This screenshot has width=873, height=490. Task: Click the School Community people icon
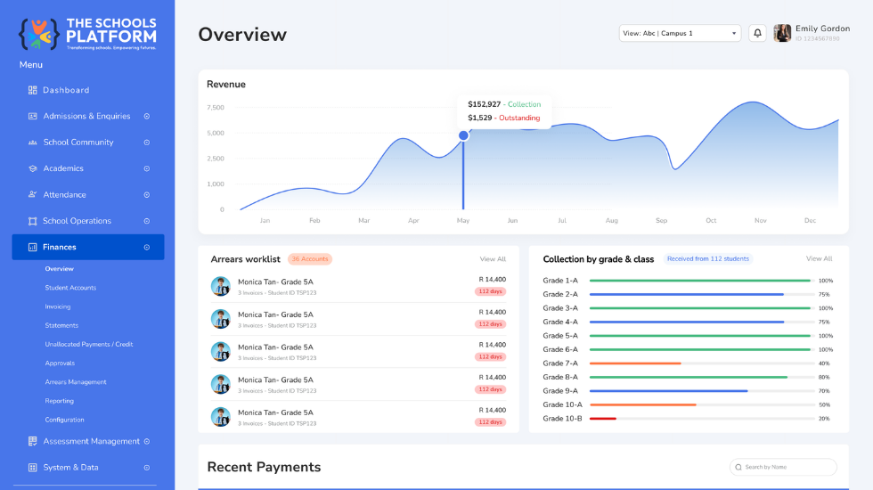click(x=32, y=143)
